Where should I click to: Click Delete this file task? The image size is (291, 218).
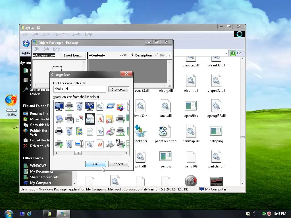36,146
